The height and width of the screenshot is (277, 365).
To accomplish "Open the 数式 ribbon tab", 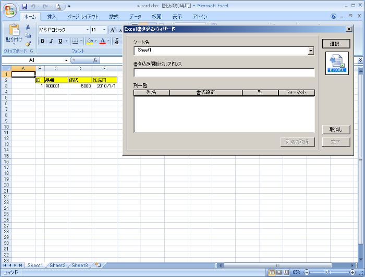I will point(114,17).
